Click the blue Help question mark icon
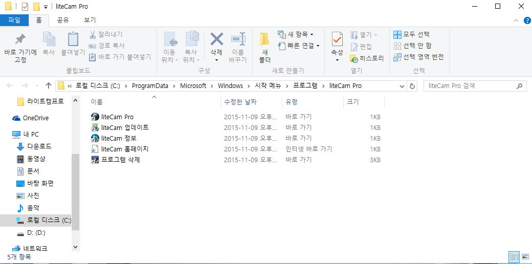 click(527, 20)
